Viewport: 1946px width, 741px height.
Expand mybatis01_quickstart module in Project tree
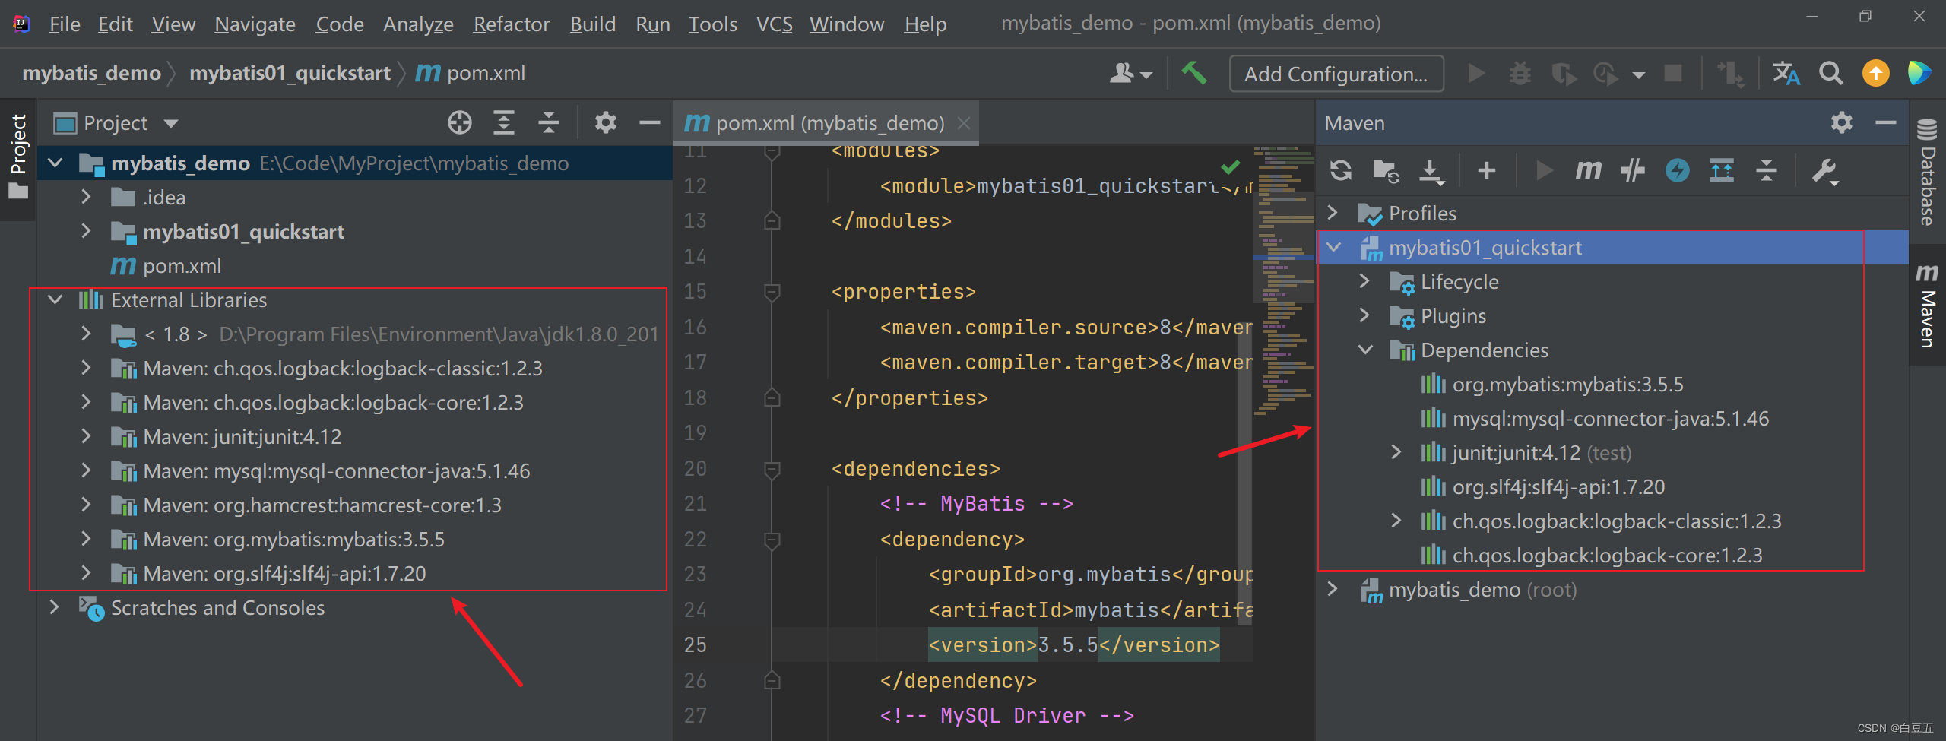tap(86, 231)
